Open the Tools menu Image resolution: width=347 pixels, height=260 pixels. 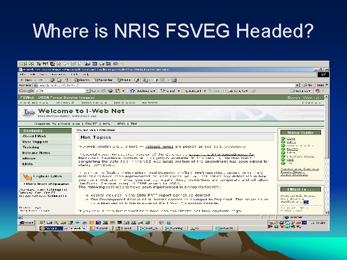tap(74, 75)
